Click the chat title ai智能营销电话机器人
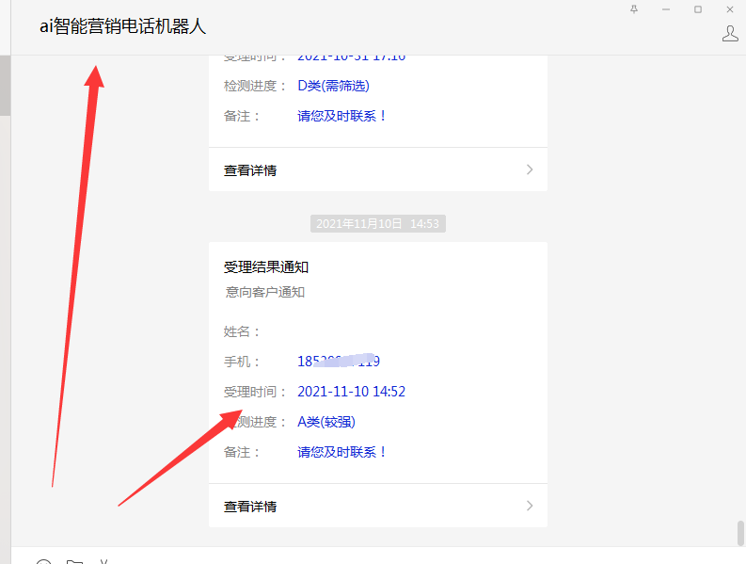Image resolution: width=746 pixels, height=564 pixels. point(122,26)
